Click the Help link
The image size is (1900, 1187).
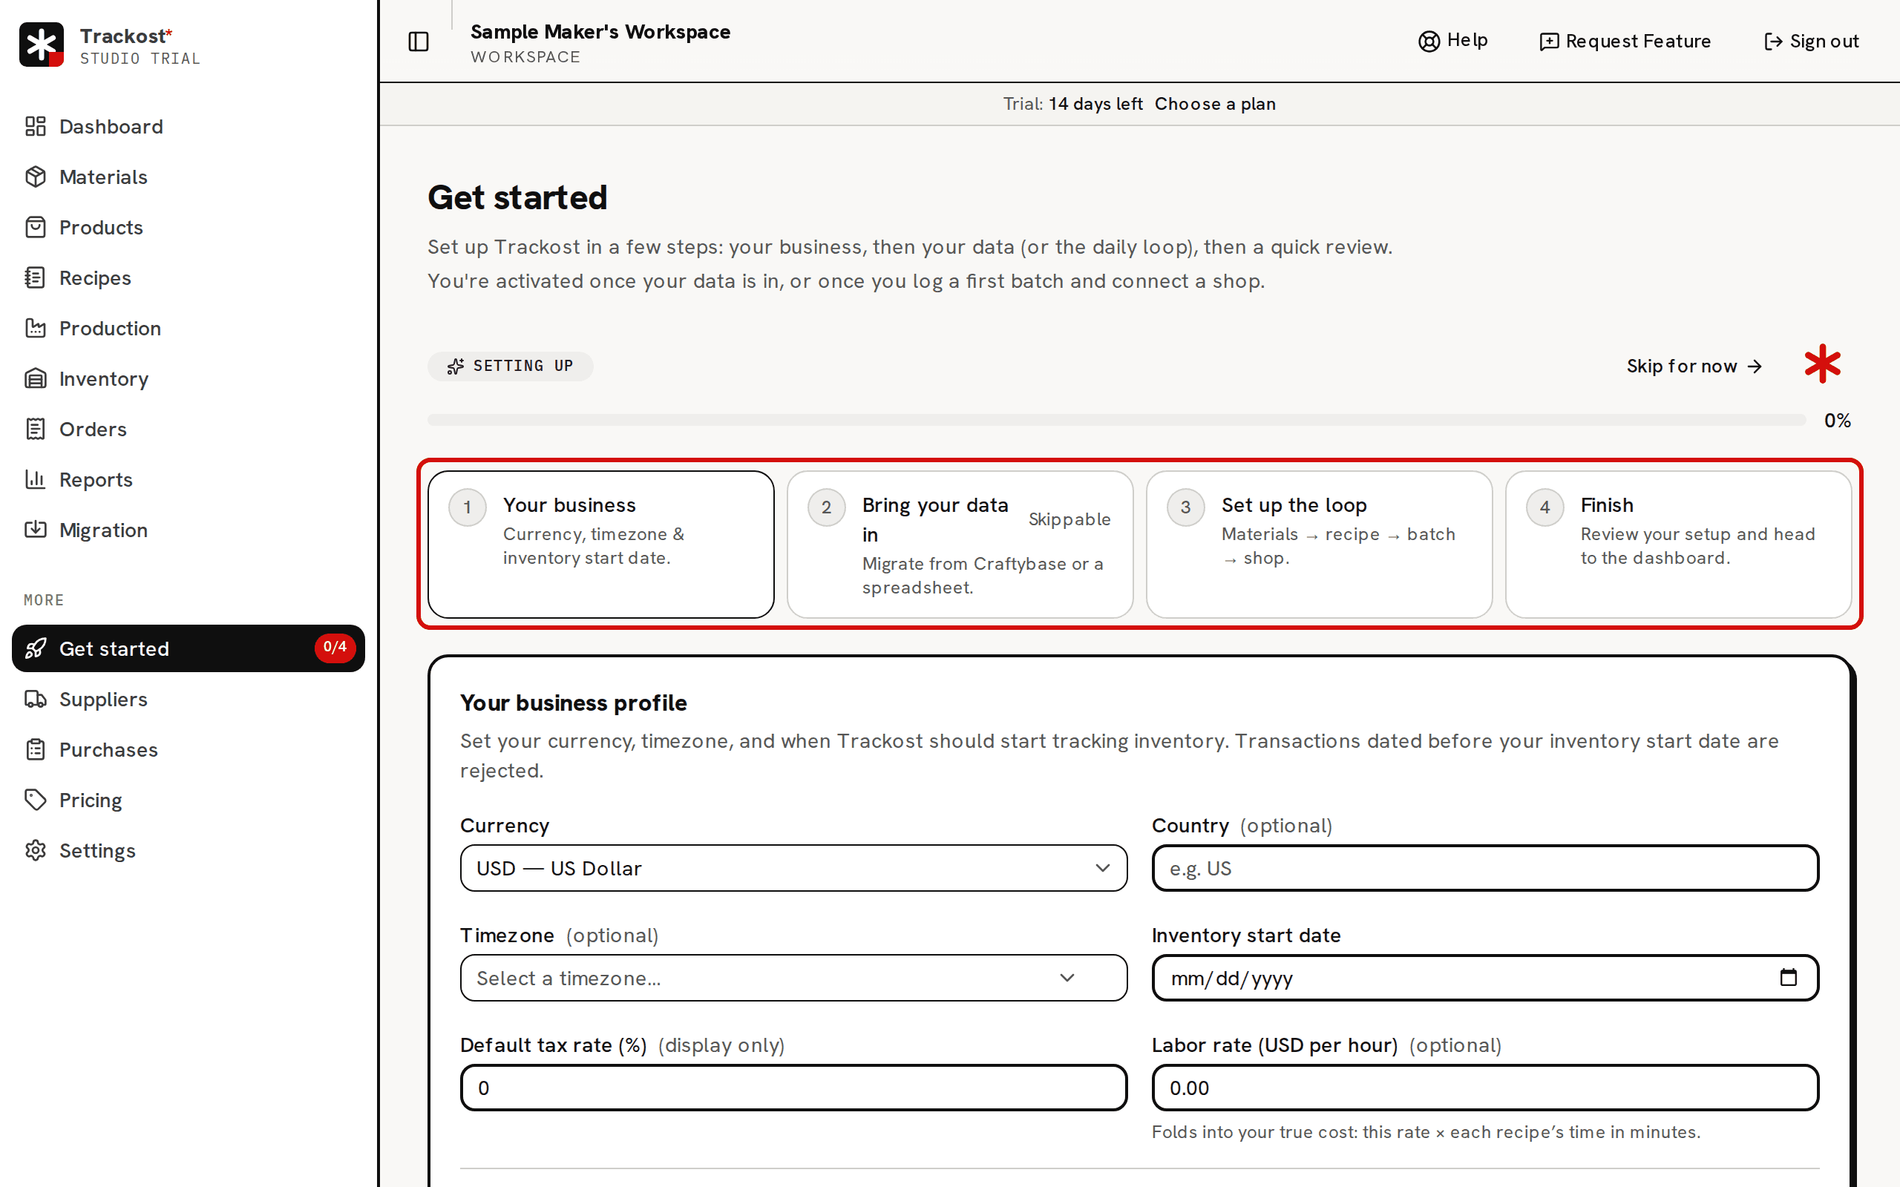click(1452, 41)
